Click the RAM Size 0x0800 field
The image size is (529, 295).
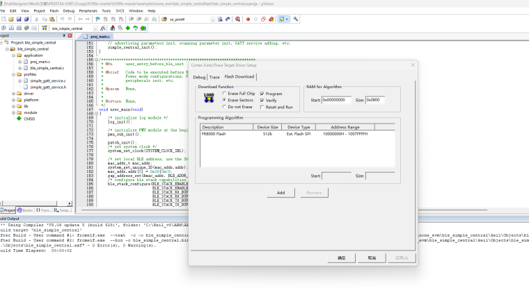click(374, 100)
